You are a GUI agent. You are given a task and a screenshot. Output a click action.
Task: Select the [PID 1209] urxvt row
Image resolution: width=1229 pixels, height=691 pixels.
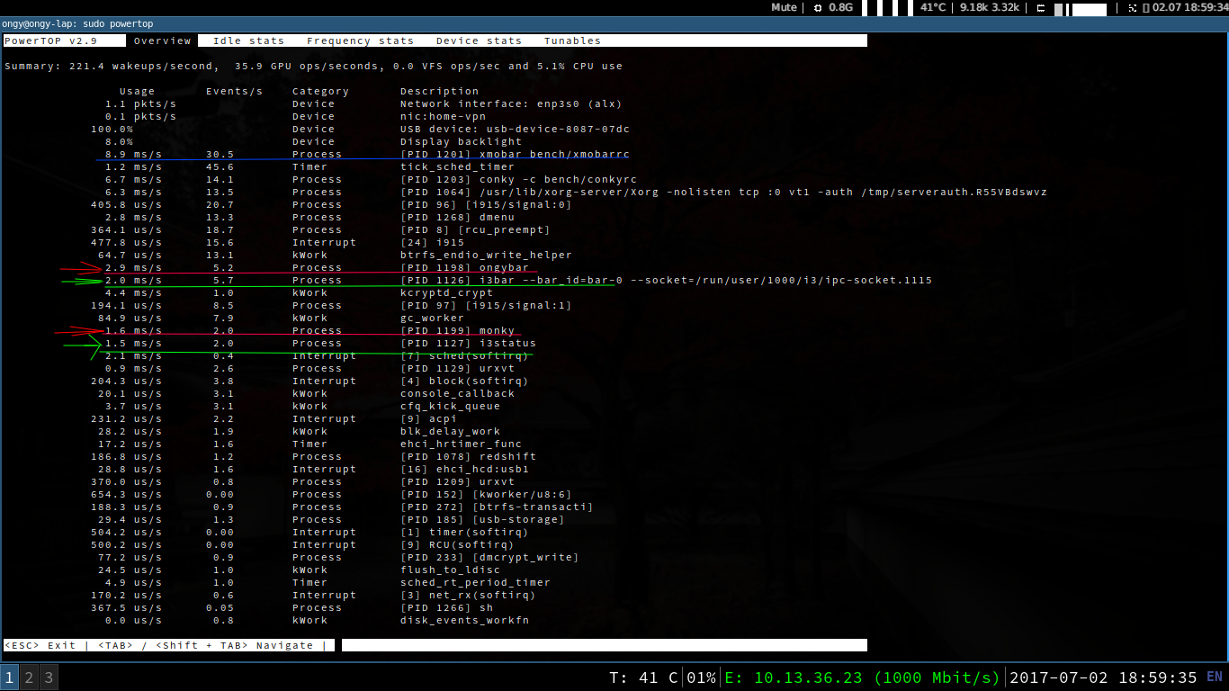302,481
